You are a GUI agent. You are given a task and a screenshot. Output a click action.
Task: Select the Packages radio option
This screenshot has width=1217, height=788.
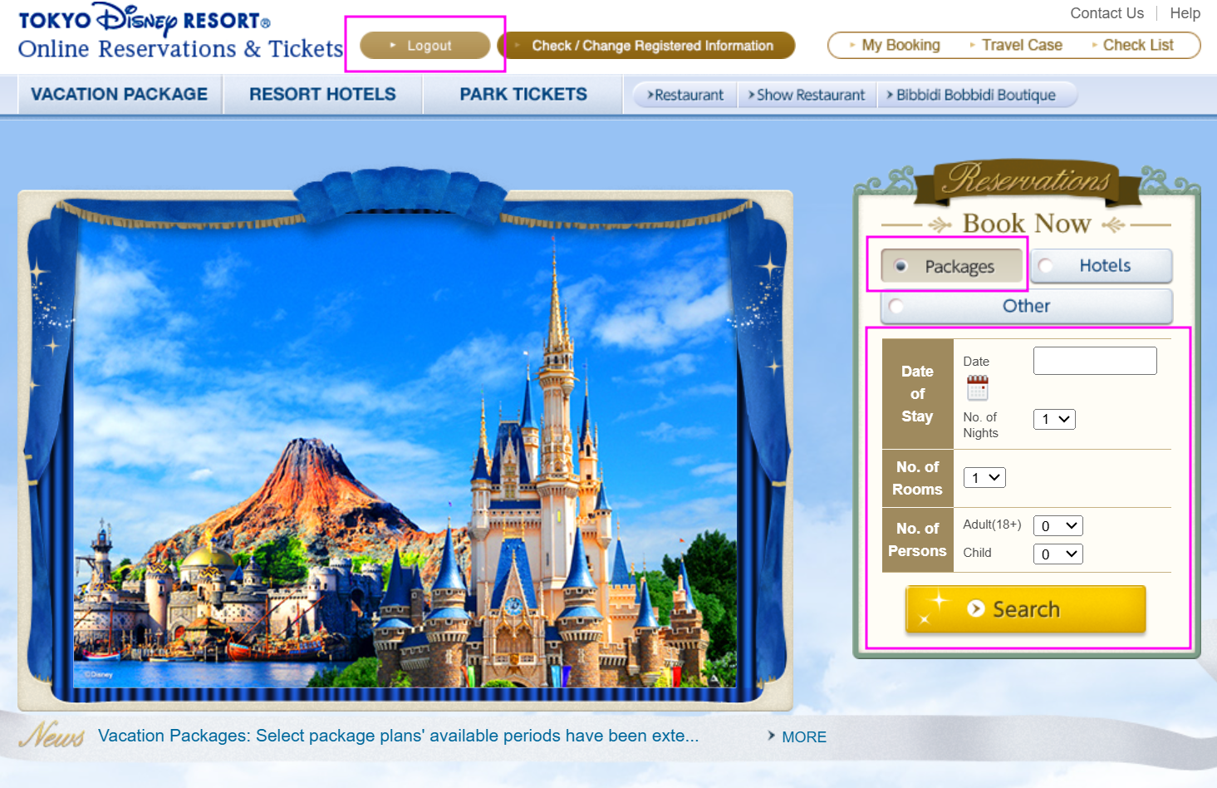pyautogui.click(x=952, y=266)
